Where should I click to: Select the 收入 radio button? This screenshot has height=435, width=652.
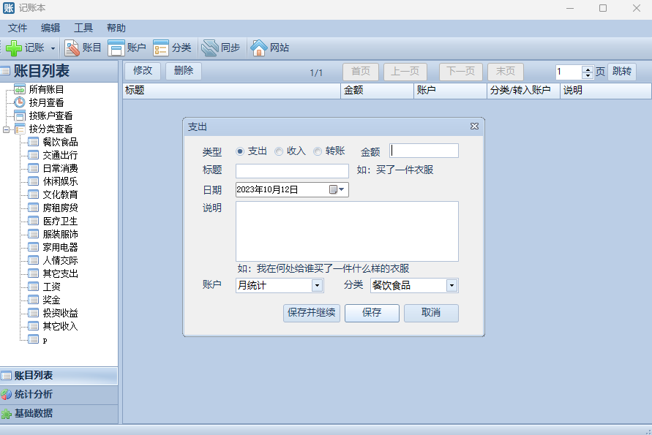[x=279, y=151]
